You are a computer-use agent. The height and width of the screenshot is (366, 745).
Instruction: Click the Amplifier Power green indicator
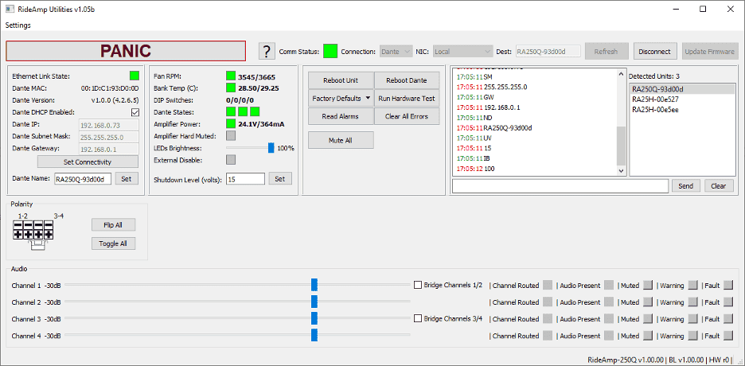(x=231, y=124)
